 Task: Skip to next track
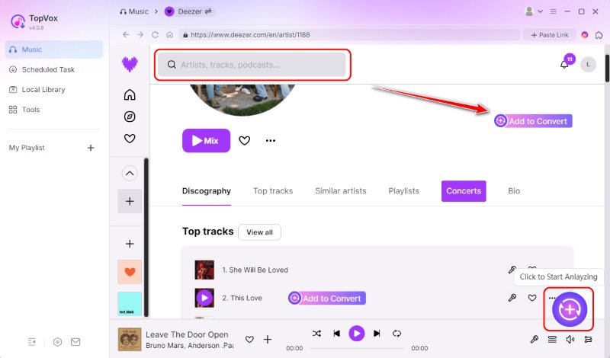(x=377, y=333)
